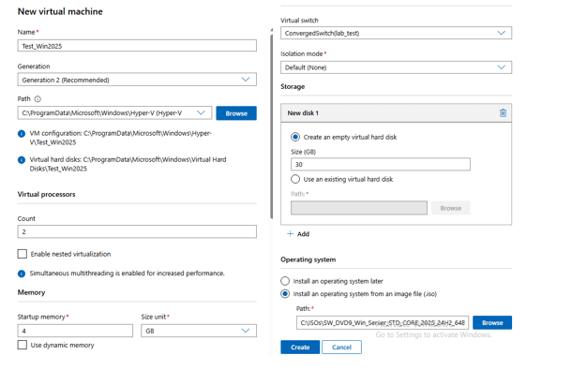Click the form's vertical scrollbar
Viewport: 587px width, 370px height.
pos(271,126)
